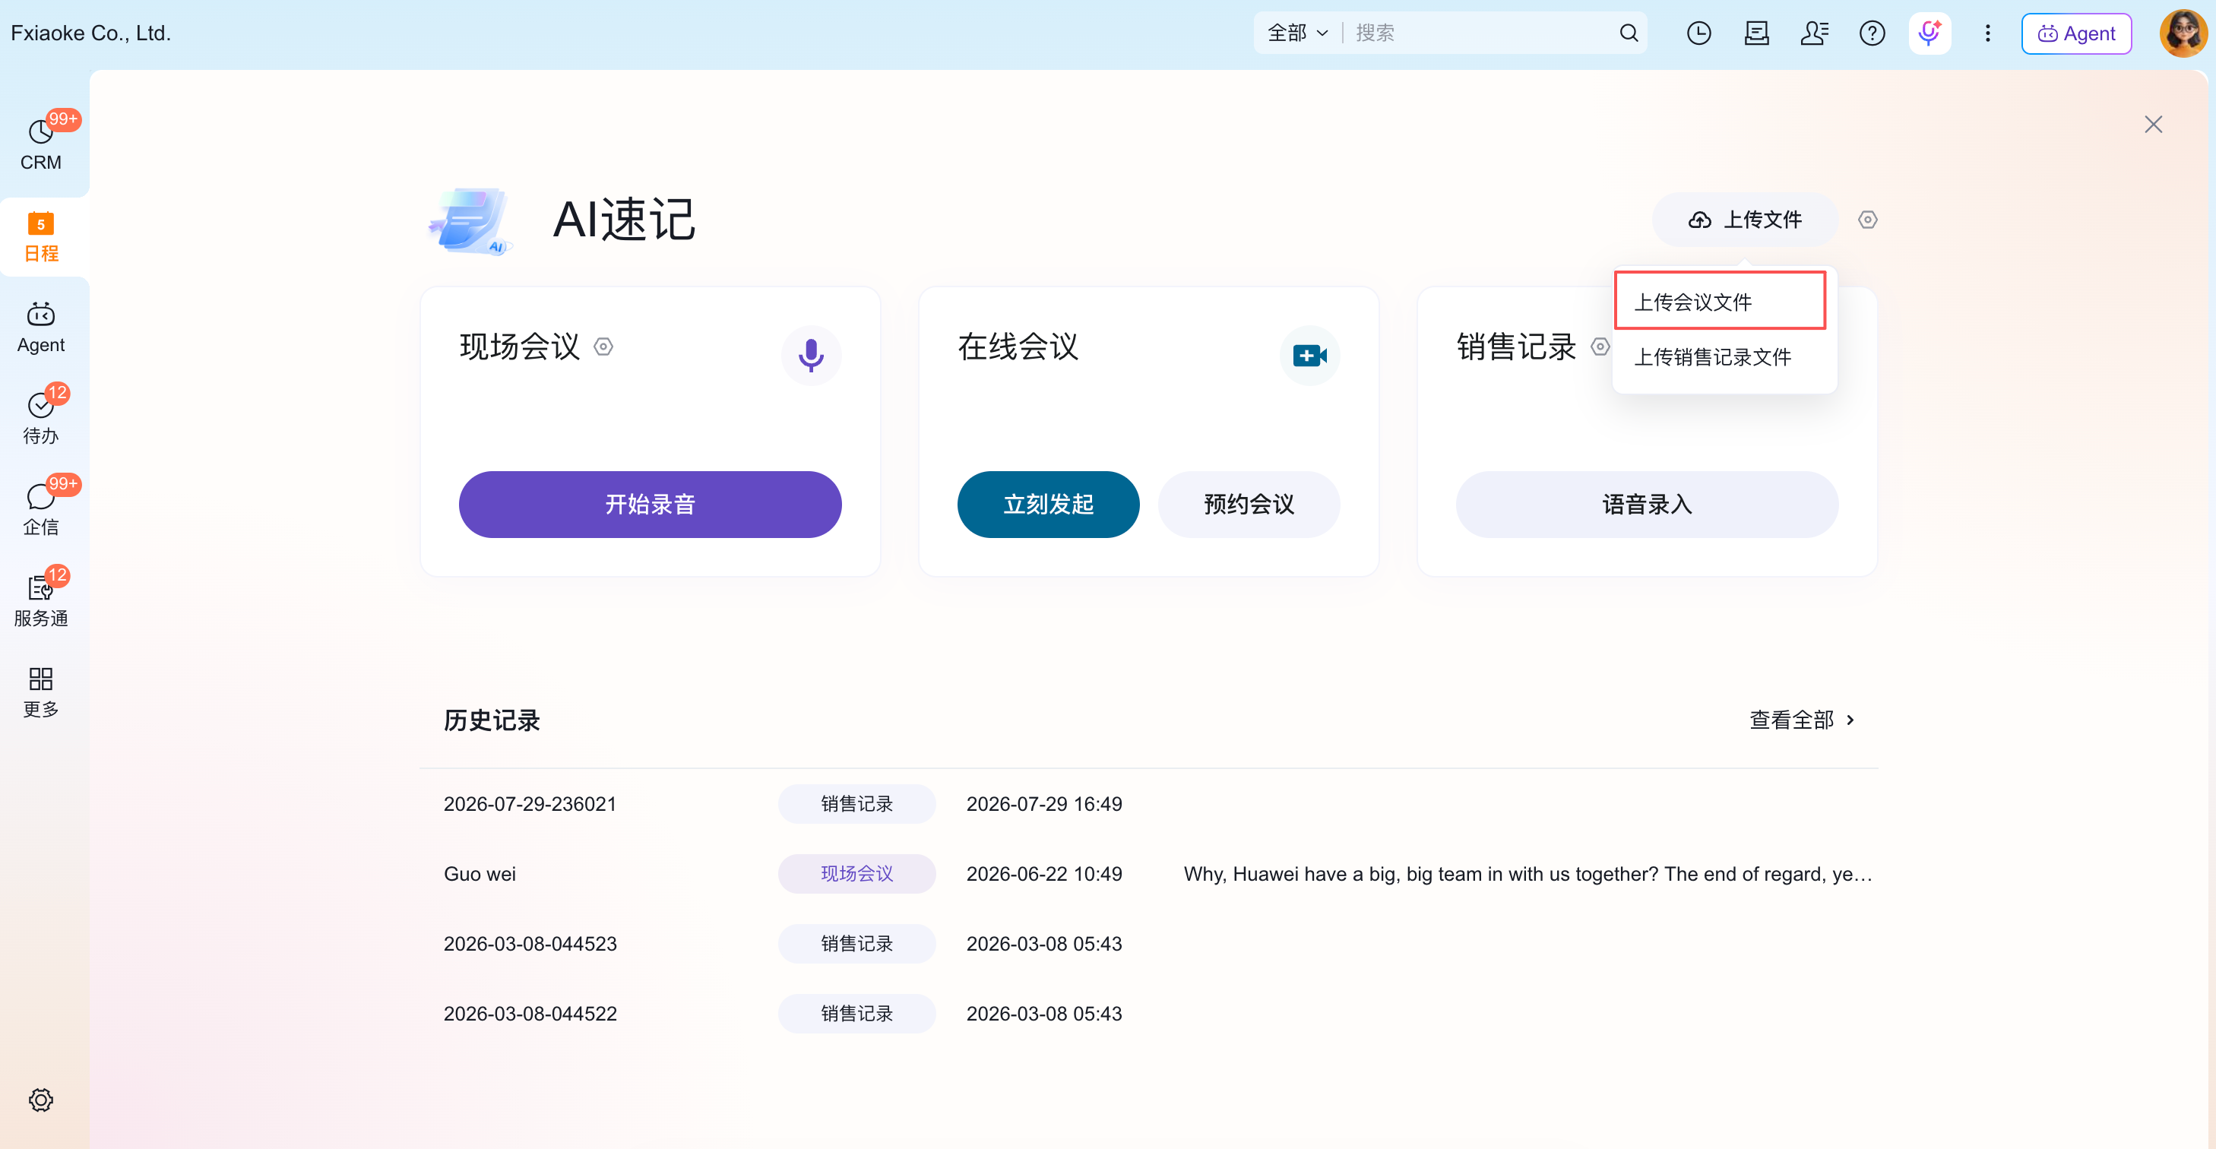The width and height of the screenshot is (2216, 1149).
Task: Click the 现场会议 tag on Guo wei row
Action: (x=856, y=873)
